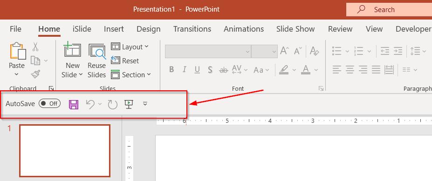Image resolution: width=432 pixels, height=181 pixels.
Task: Add a New Slide
Action: (x=72, y=49)
